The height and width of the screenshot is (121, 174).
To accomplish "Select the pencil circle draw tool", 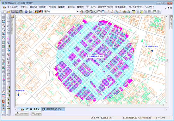I will [x=8, y=100].
